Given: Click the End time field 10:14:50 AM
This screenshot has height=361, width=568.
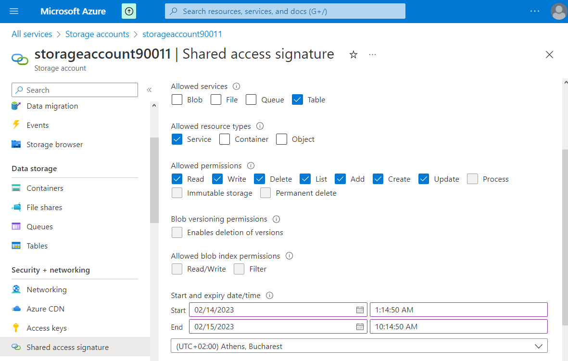Looking at the screenshot, I should (x=459, y=326).
